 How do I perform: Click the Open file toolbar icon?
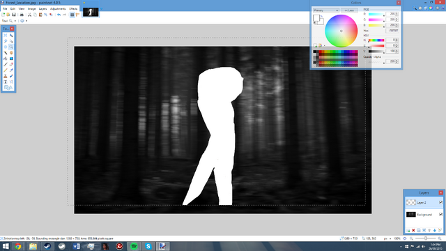[x=8, y=15]
